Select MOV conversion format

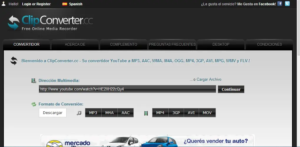coord(207,113)
